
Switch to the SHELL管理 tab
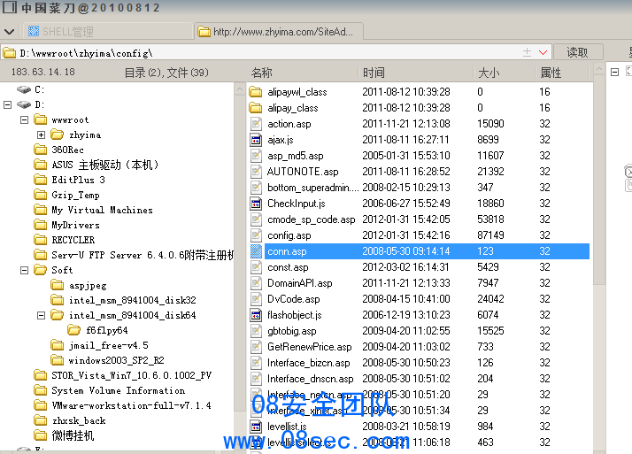(109, 31)
